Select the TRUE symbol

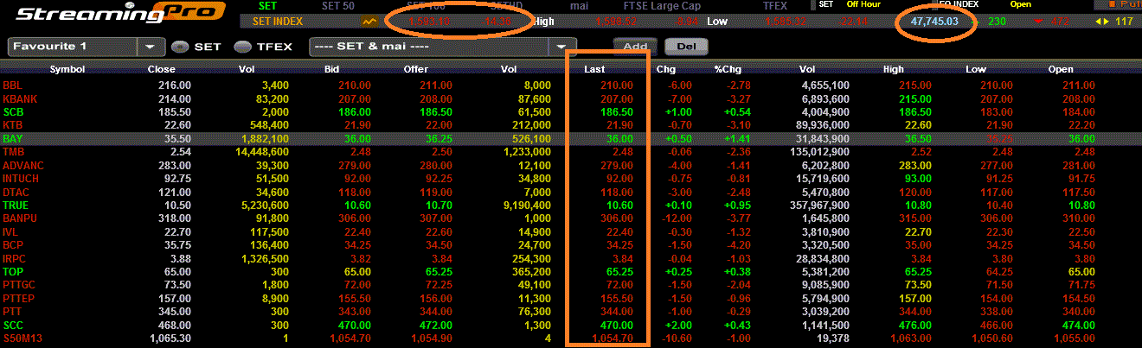pyautogui.click(x=16, y=206)
